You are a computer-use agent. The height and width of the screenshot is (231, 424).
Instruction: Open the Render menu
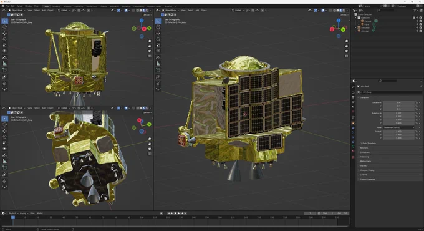click(x=20, y=6)
